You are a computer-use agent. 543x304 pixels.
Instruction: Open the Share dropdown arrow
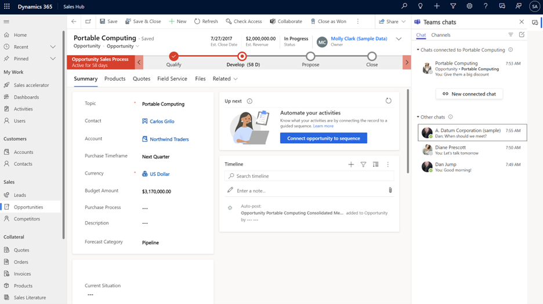click(x=403, y=21)
